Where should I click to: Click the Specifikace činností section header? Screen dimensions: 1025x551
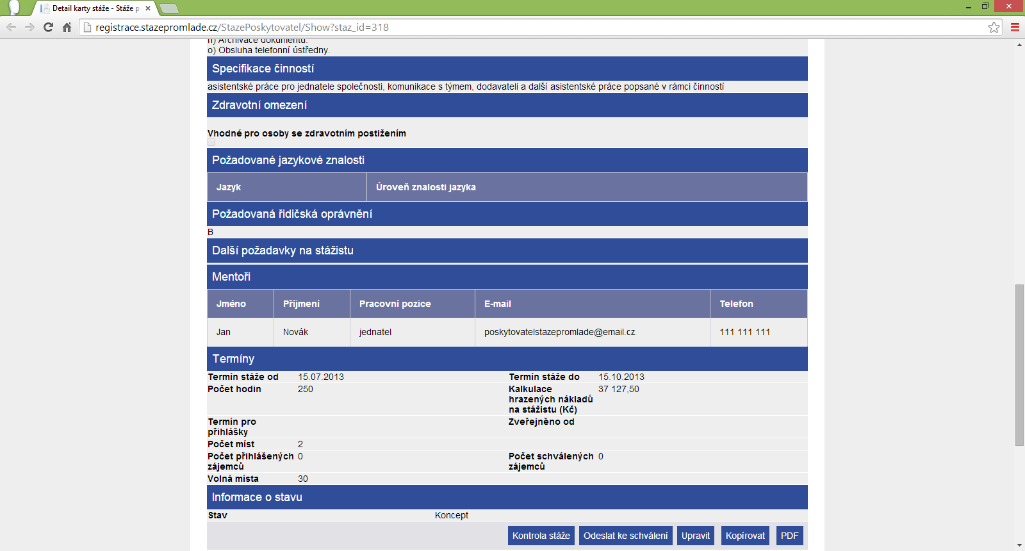point(507,69)
